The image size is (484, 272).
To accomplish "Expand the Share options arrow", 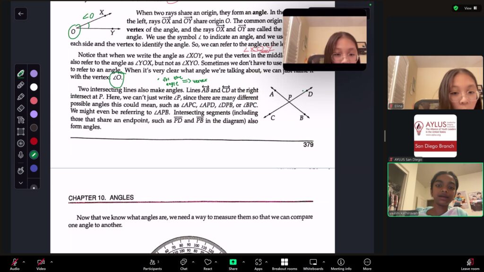I will coord(243,262).
